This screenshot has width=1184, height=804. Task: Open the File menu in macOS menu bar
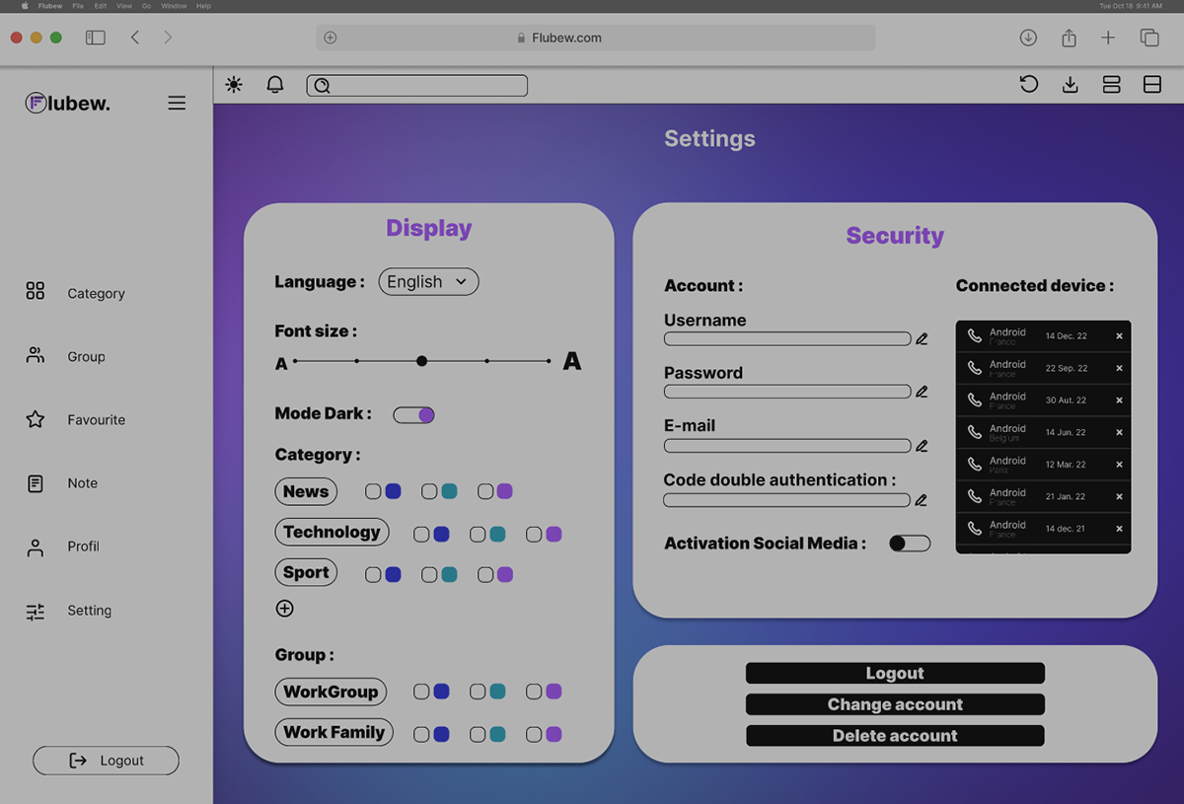(78, 6)
